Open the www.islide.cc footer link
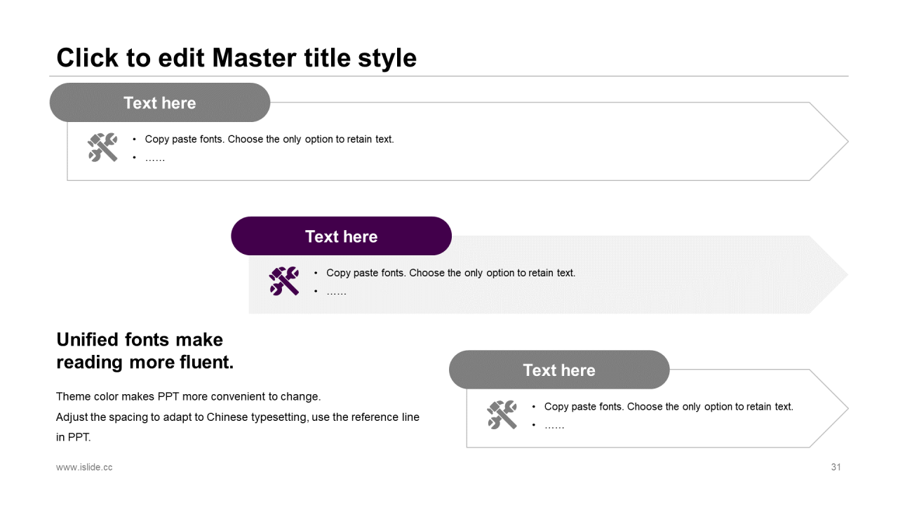898x505 pixels. (84, 467)
